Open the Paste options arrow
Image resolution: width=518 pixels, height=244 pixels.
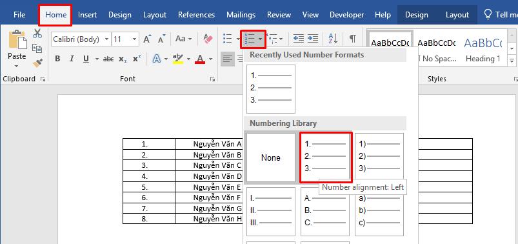17,65
